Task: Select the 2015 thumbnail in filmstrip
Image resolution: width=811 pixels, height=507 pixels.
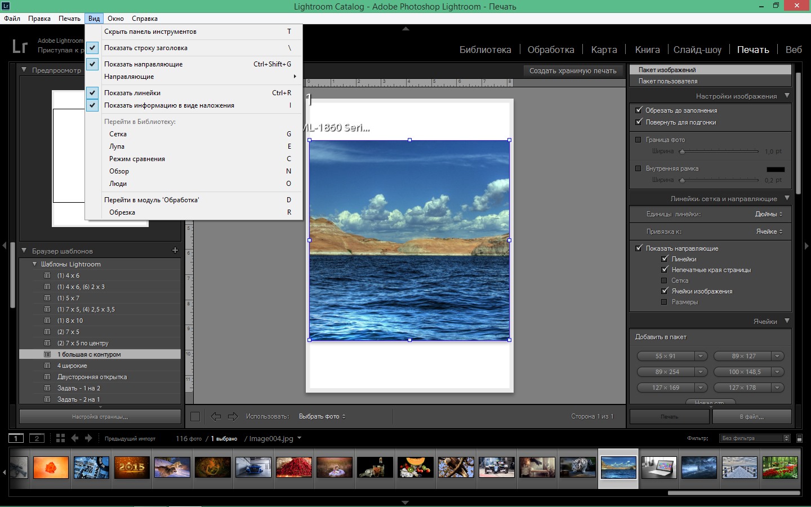Action: coord(132,468)
